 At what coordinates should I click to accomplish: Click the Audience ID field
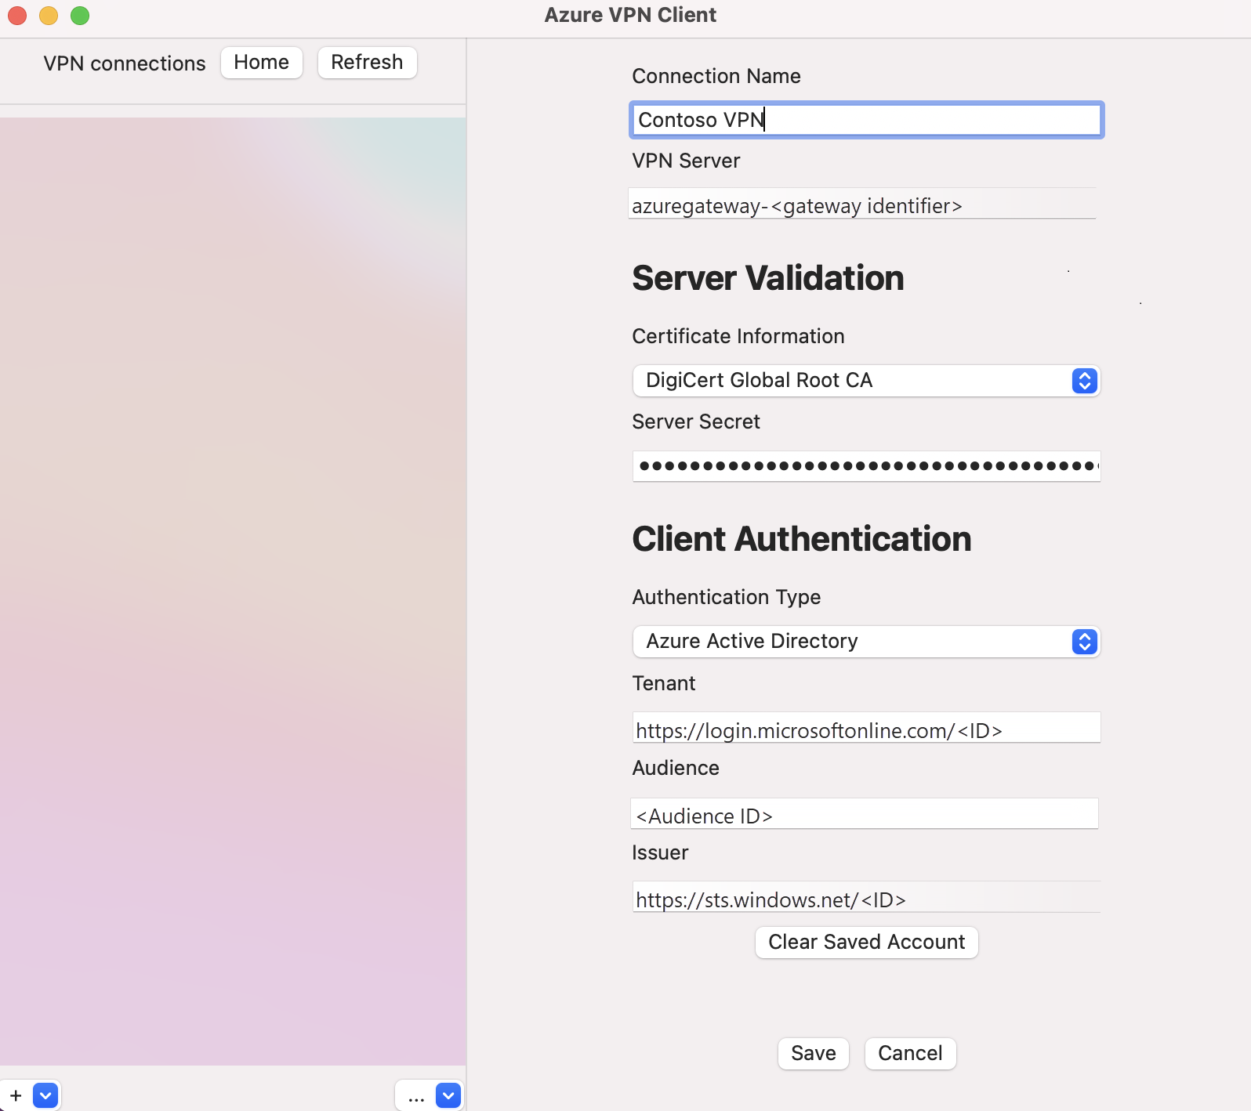click(865, 814)
